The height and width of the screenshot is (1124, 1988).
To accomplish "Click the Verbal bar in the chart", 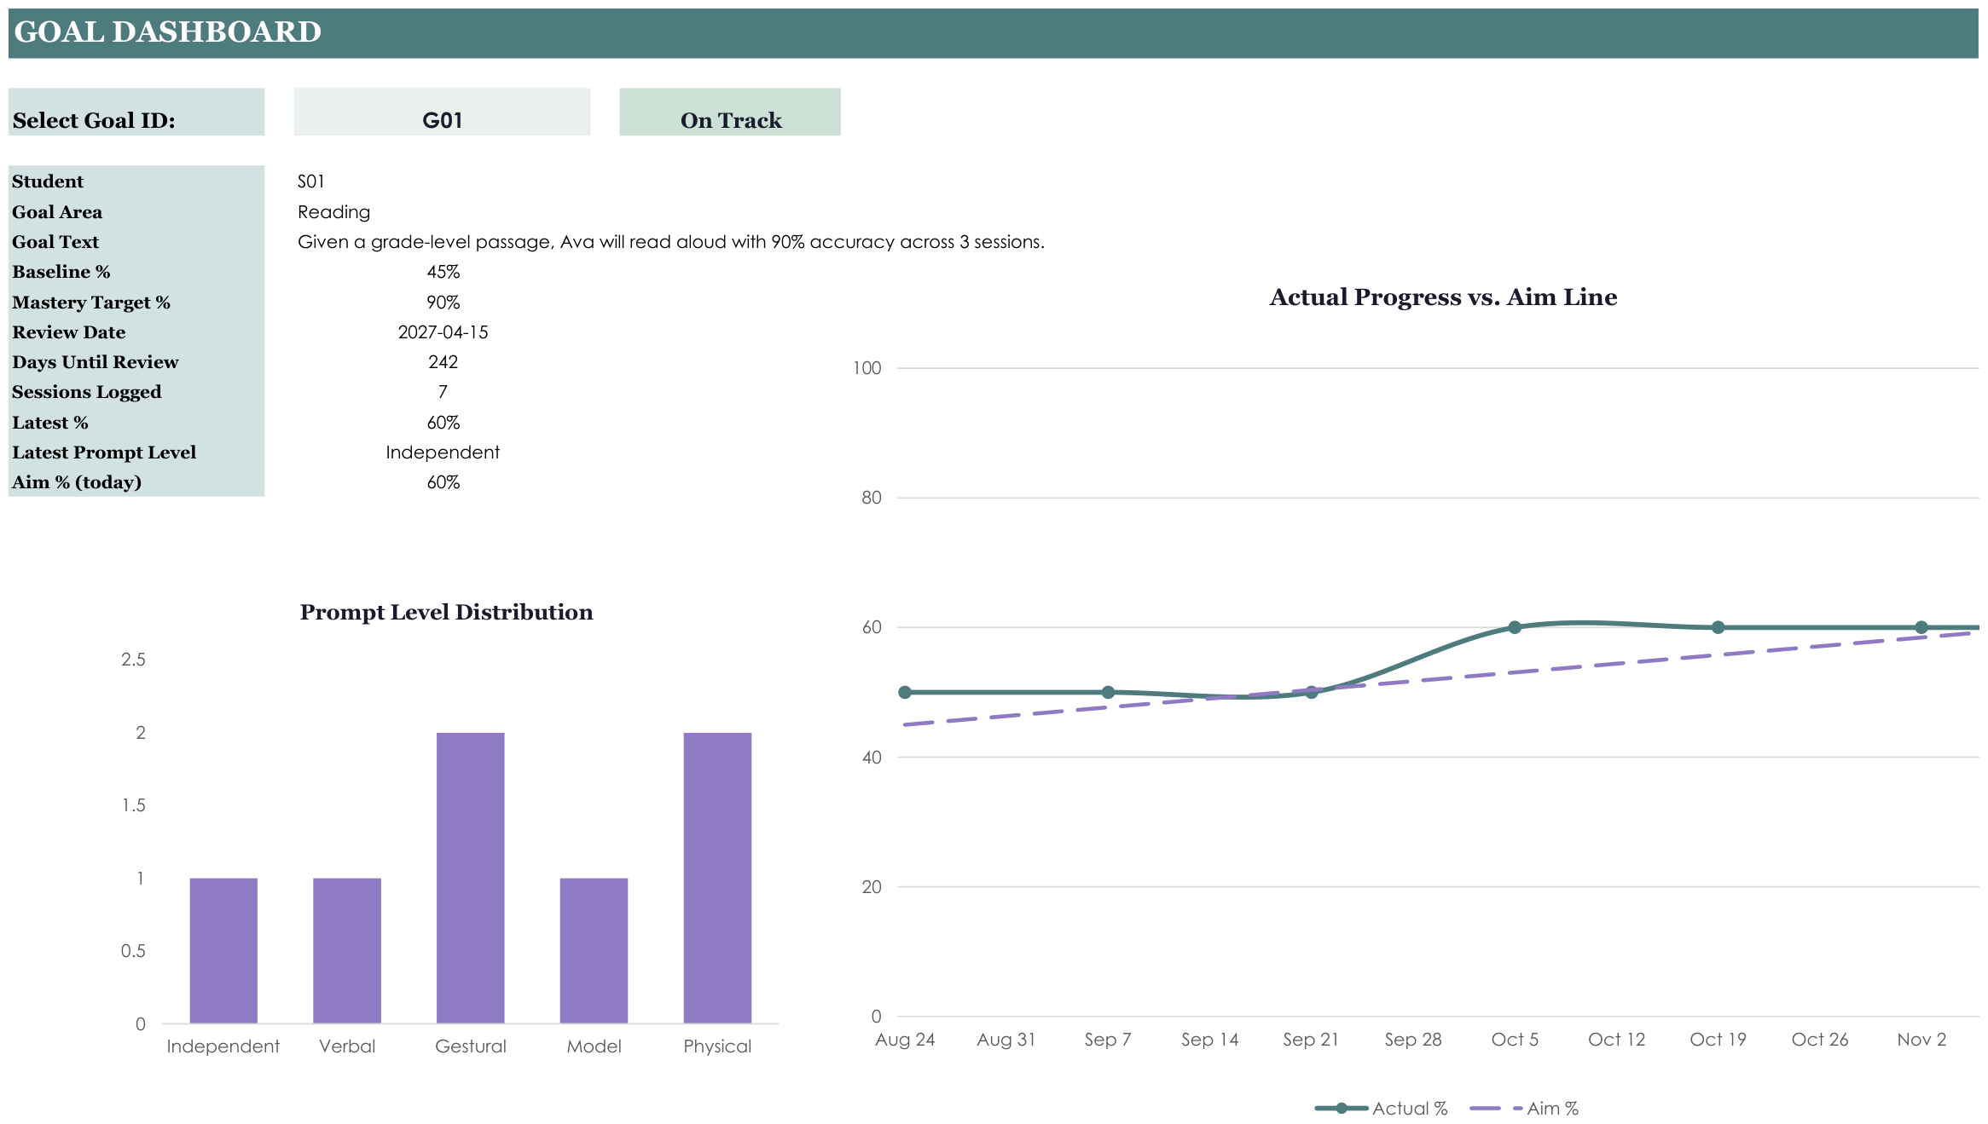I will click(347, 950).
